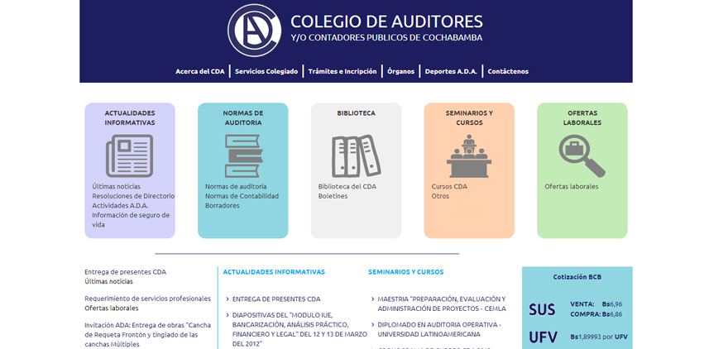Click Requerimiento de servicios profesionales link
Screen dimensions: 709x349
[x=148, y=299]
